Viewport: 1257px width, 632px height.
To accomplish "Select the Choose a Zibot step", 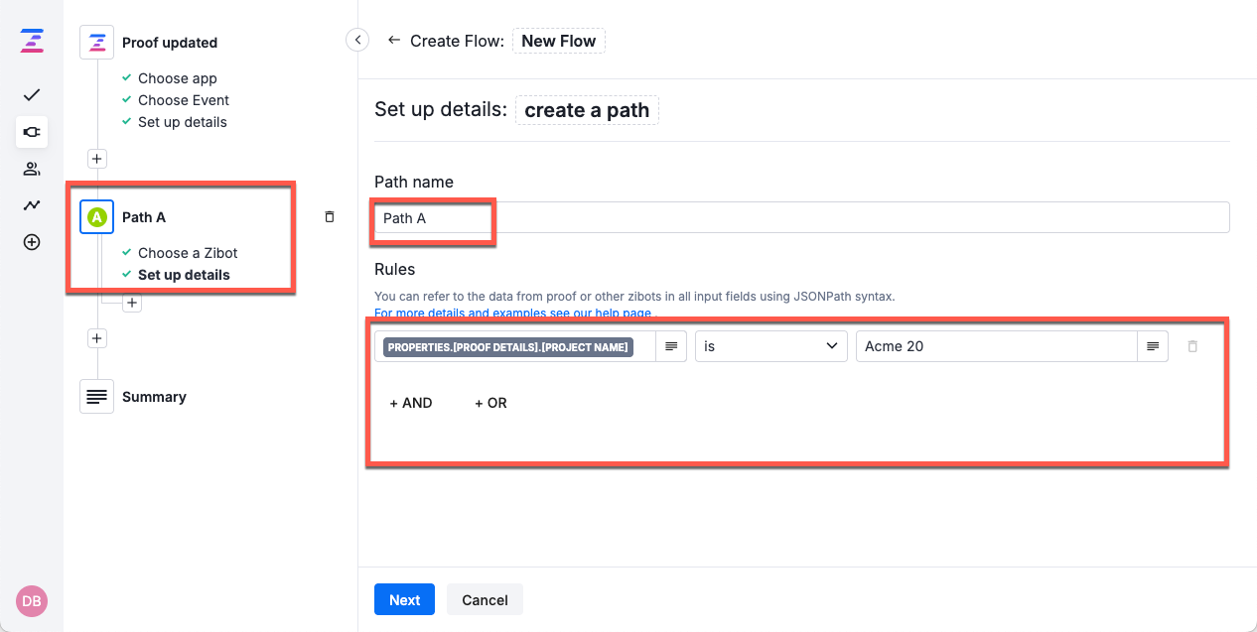I will [x=188, y=253].
